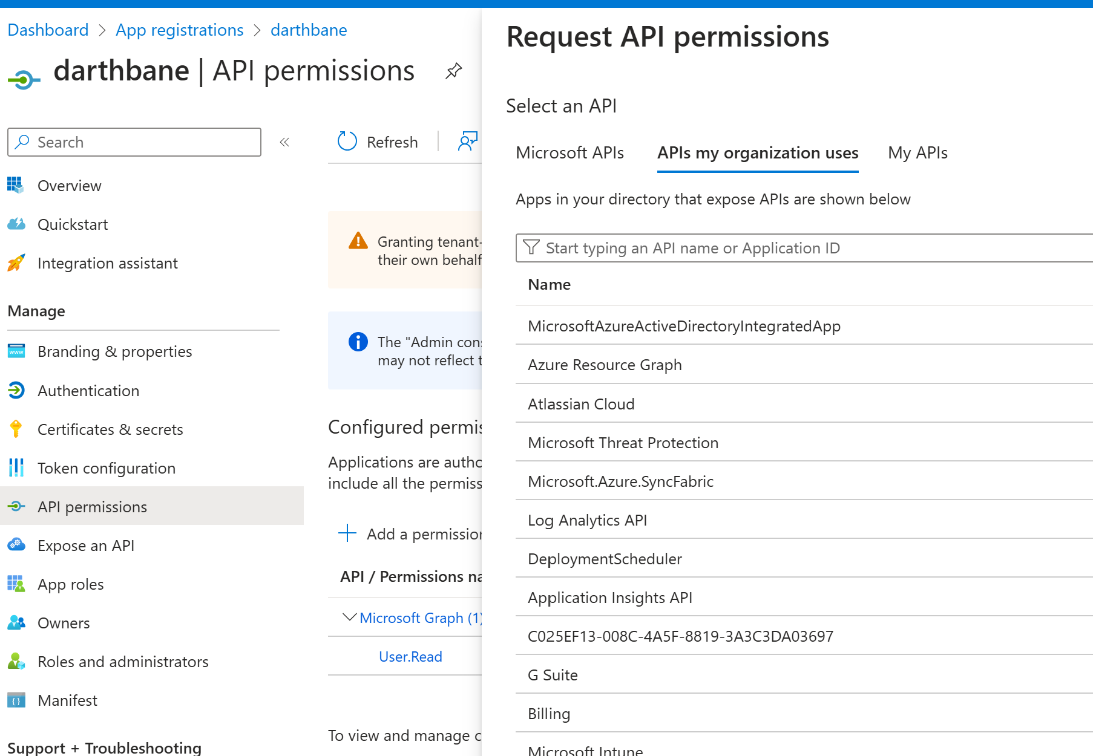Image resolution: width=1093 pixels, height=756 pixels.
Task: Click the pin icon next to API permissions title
Action: coord(454,71)
